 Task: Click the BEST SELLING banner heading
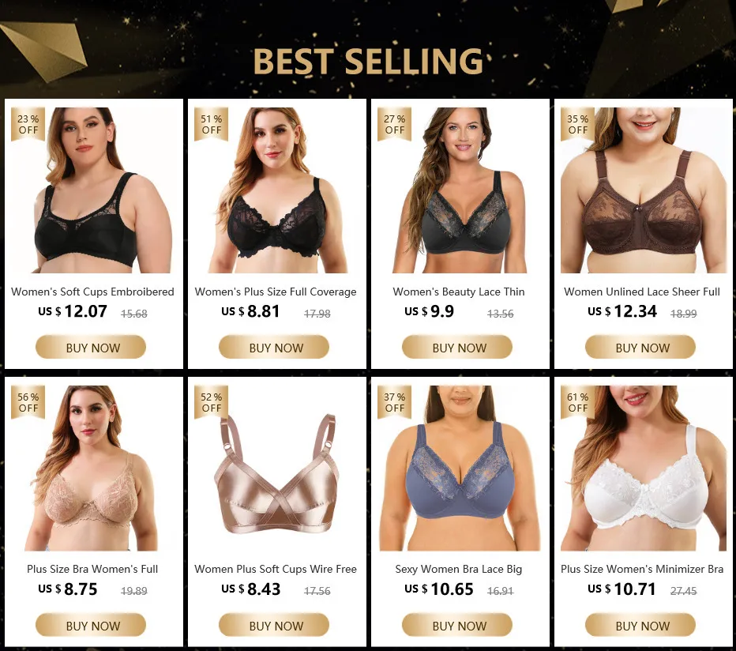point(368,62)
